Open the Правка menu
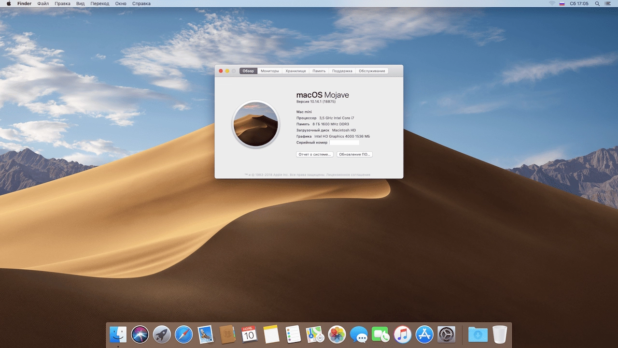The image size is (618, 348). point(62,3)
